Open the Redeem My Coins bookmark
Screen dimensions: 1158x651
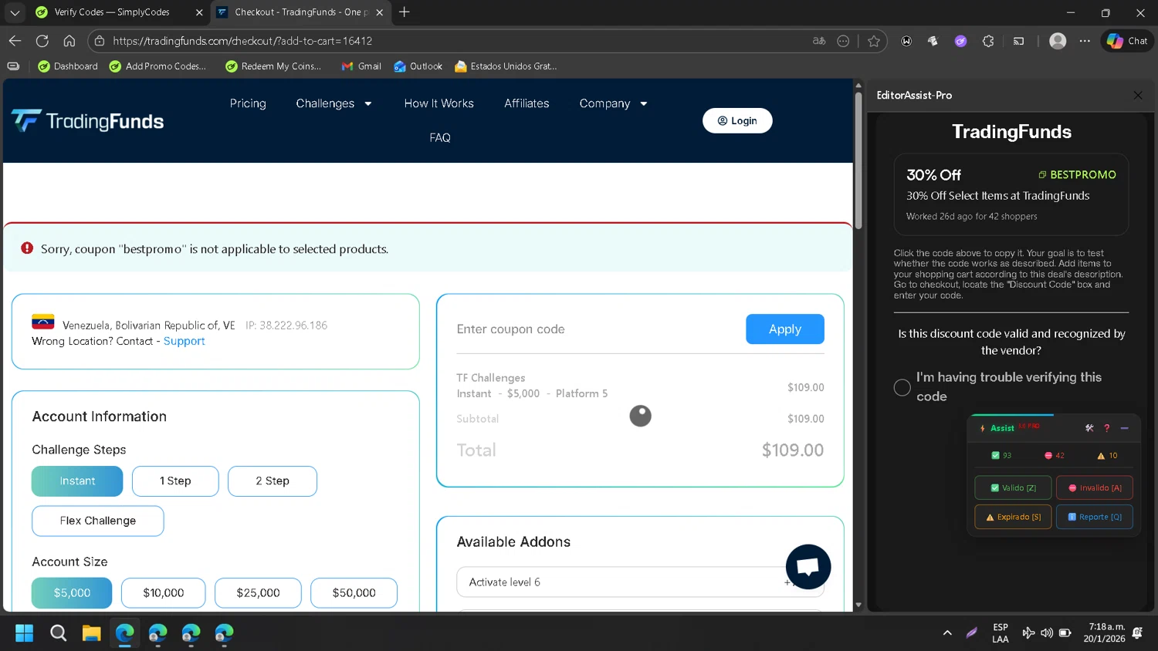tap(273, 66)
